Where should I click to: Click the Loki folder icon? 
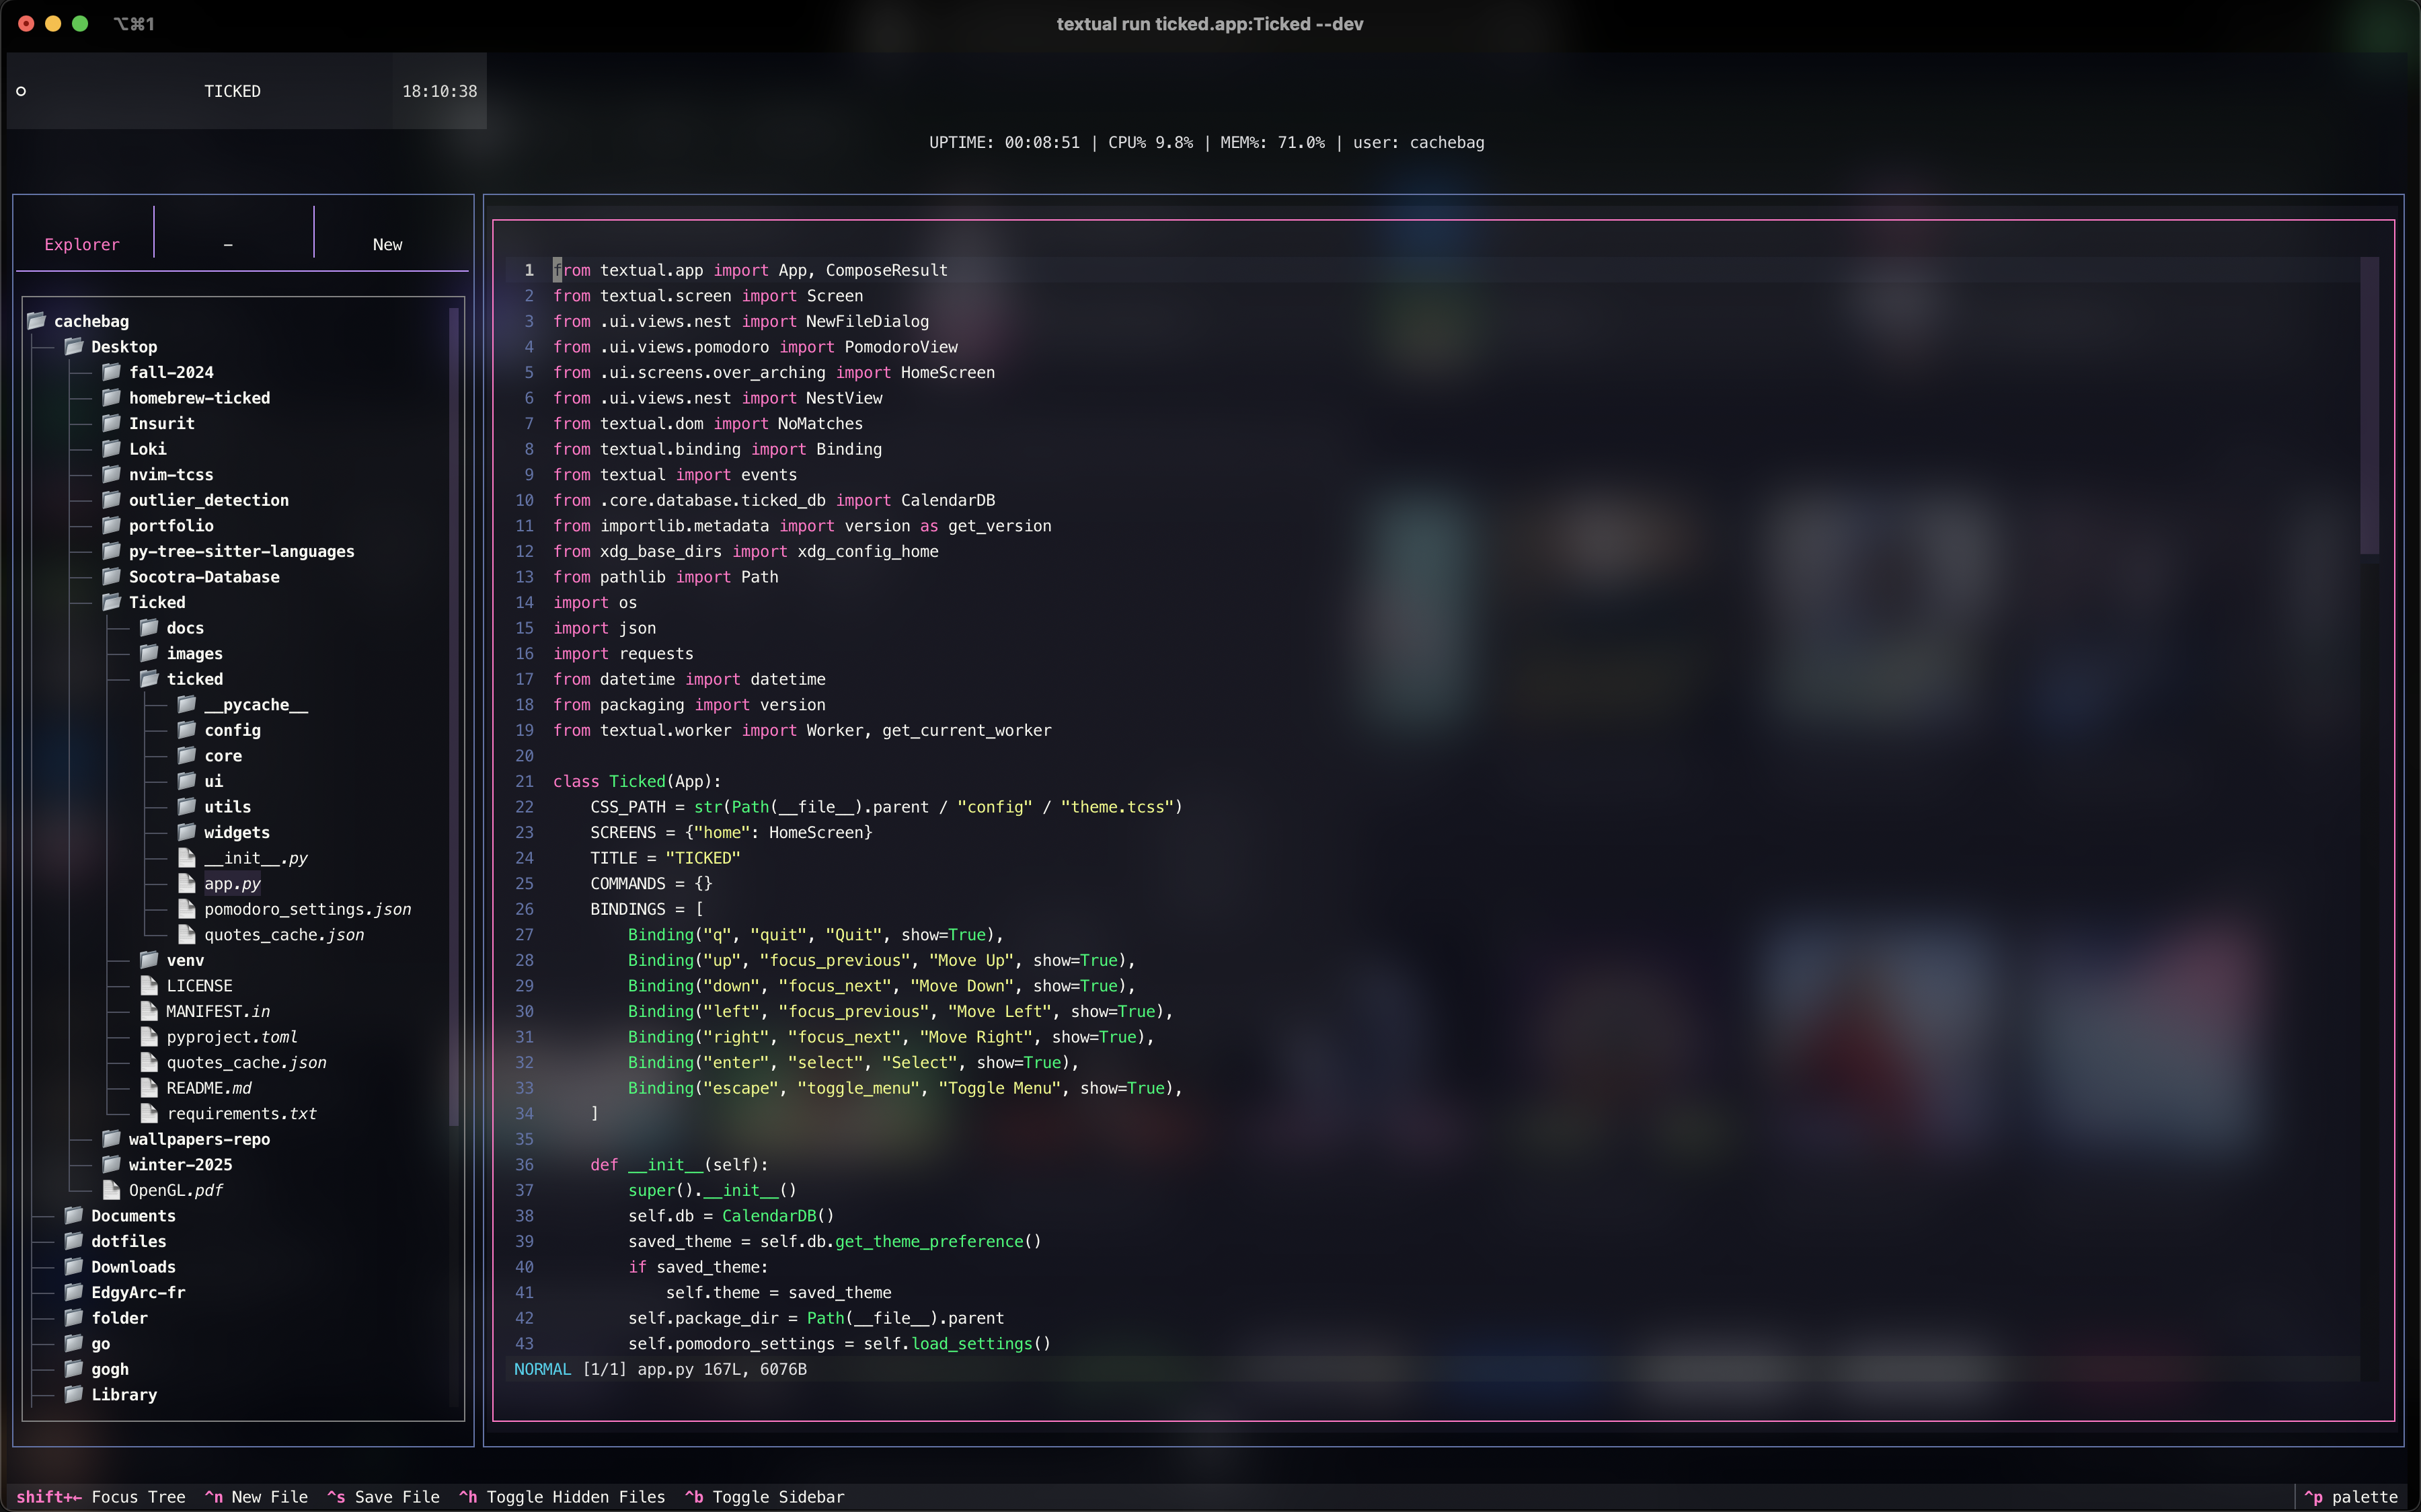tap(112, 449)
